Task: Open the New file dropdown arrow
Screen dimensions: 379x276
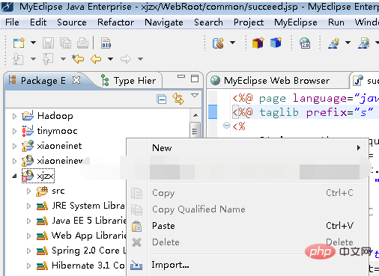Action: pyautogui.click(x=33, y=43)
